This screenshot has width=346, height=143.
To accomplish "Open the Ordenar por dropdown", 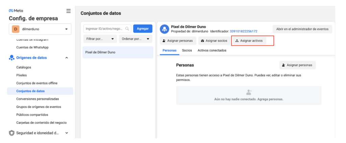I will pyautogui.click(x=135, y=39).
